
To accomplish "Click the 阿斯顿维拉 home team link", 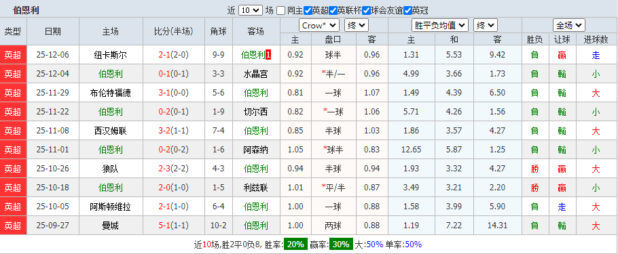I will tap(110, 207).
